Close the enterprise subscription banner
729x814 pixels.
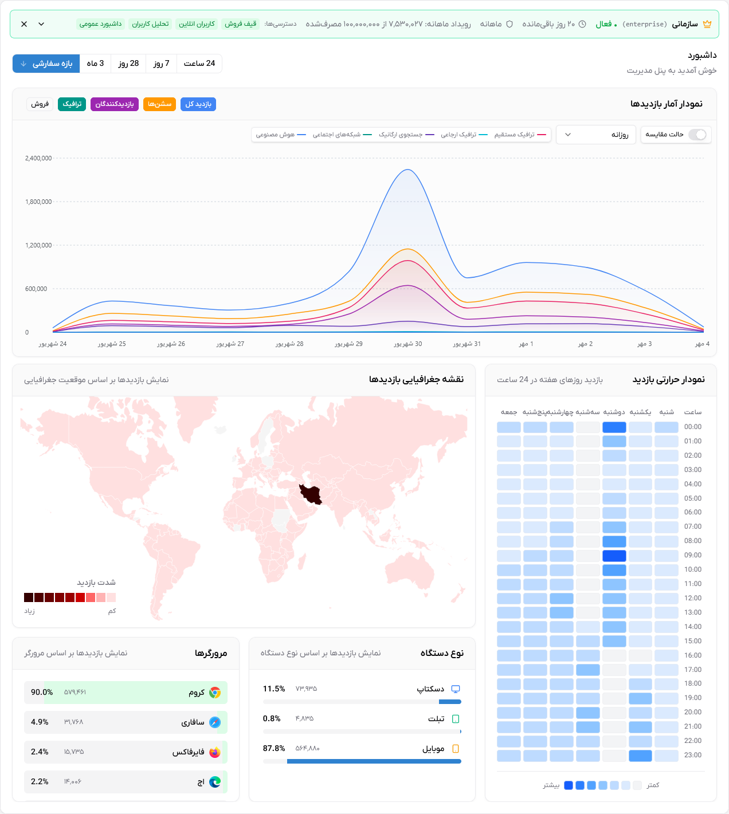(24, 24)
